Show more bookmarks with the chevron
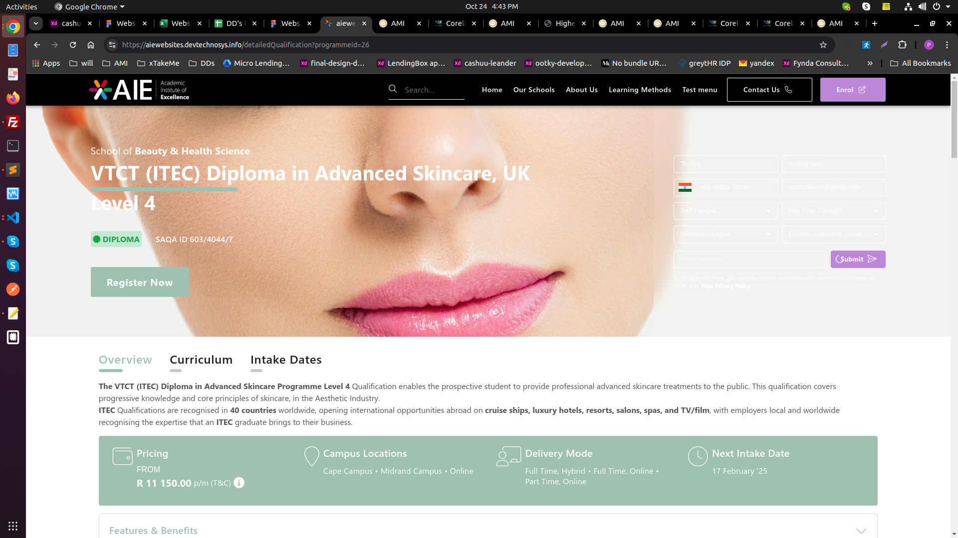This screenshot has height=538, width=958. pos(870,63)
